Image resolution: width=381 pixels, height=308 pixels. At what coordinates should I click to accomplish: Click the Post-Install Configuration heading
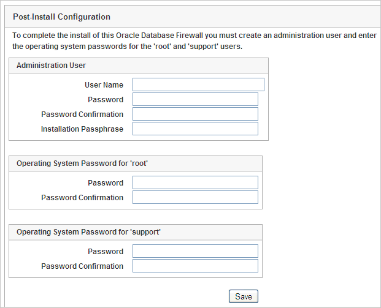[x=61, y=17]
